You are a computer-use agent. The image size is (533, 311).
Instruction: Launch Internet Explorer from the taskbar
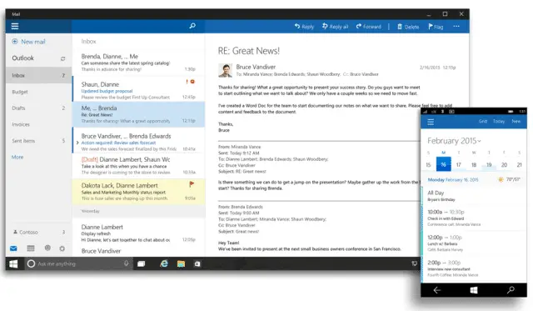(x=164, y=263)
